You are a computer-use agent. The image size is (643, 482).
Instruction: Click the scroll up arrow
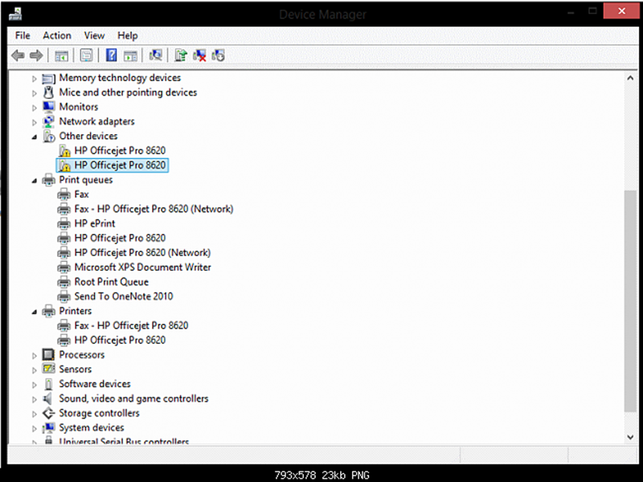630,78
